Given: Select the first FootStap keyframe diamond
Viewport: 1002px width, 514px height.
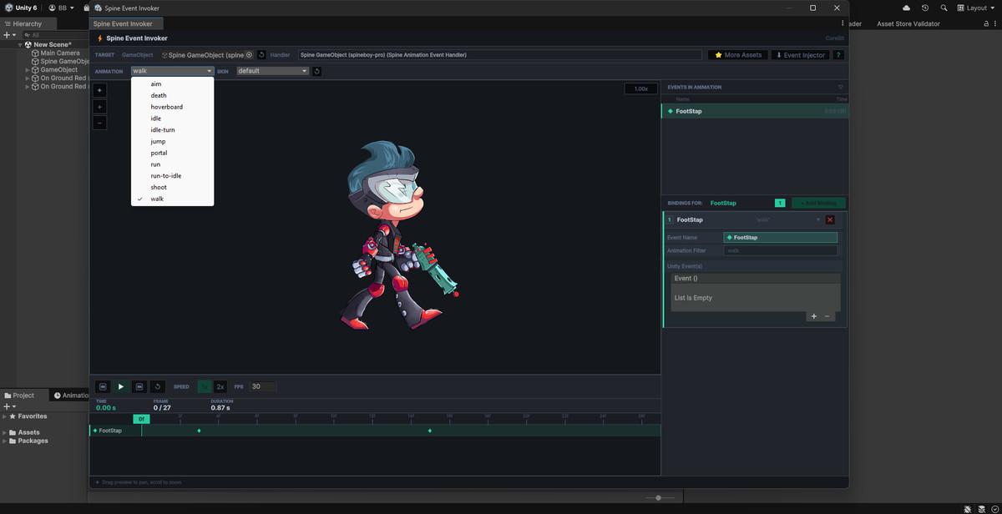Looking at the screenshot, I should tap(199, 431).
